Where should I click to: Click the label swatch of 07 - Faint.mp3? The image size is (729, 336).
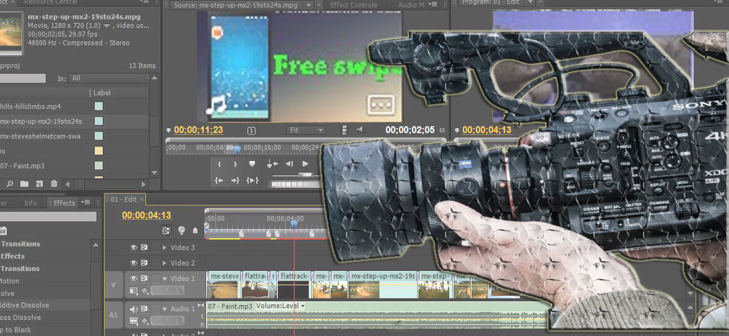[x=98, y=166]
